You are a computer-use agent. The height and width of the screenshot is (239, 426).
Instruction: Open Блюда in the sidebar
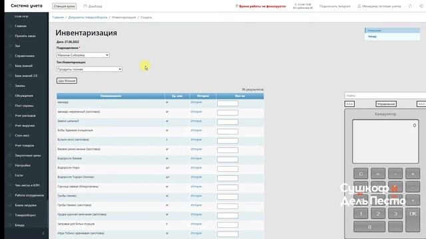tap(19, 225)
